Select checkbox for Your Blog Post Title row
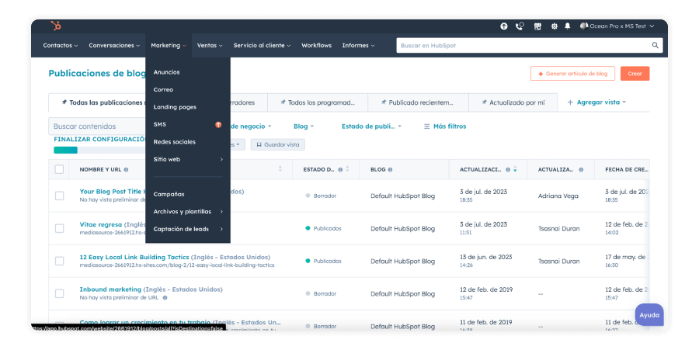The height and width of the screenshot is (350, 699). click(59, 196)
